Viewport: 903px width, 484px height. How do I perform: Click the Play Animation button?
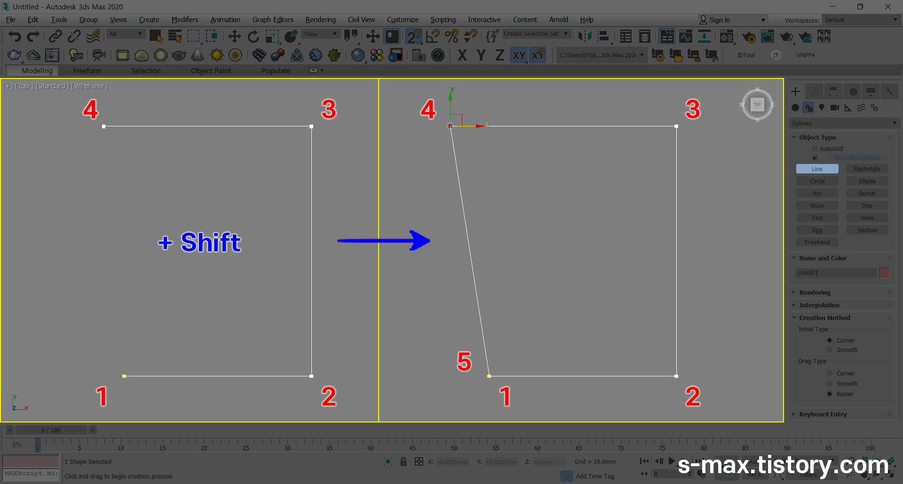tap(672, 461)
